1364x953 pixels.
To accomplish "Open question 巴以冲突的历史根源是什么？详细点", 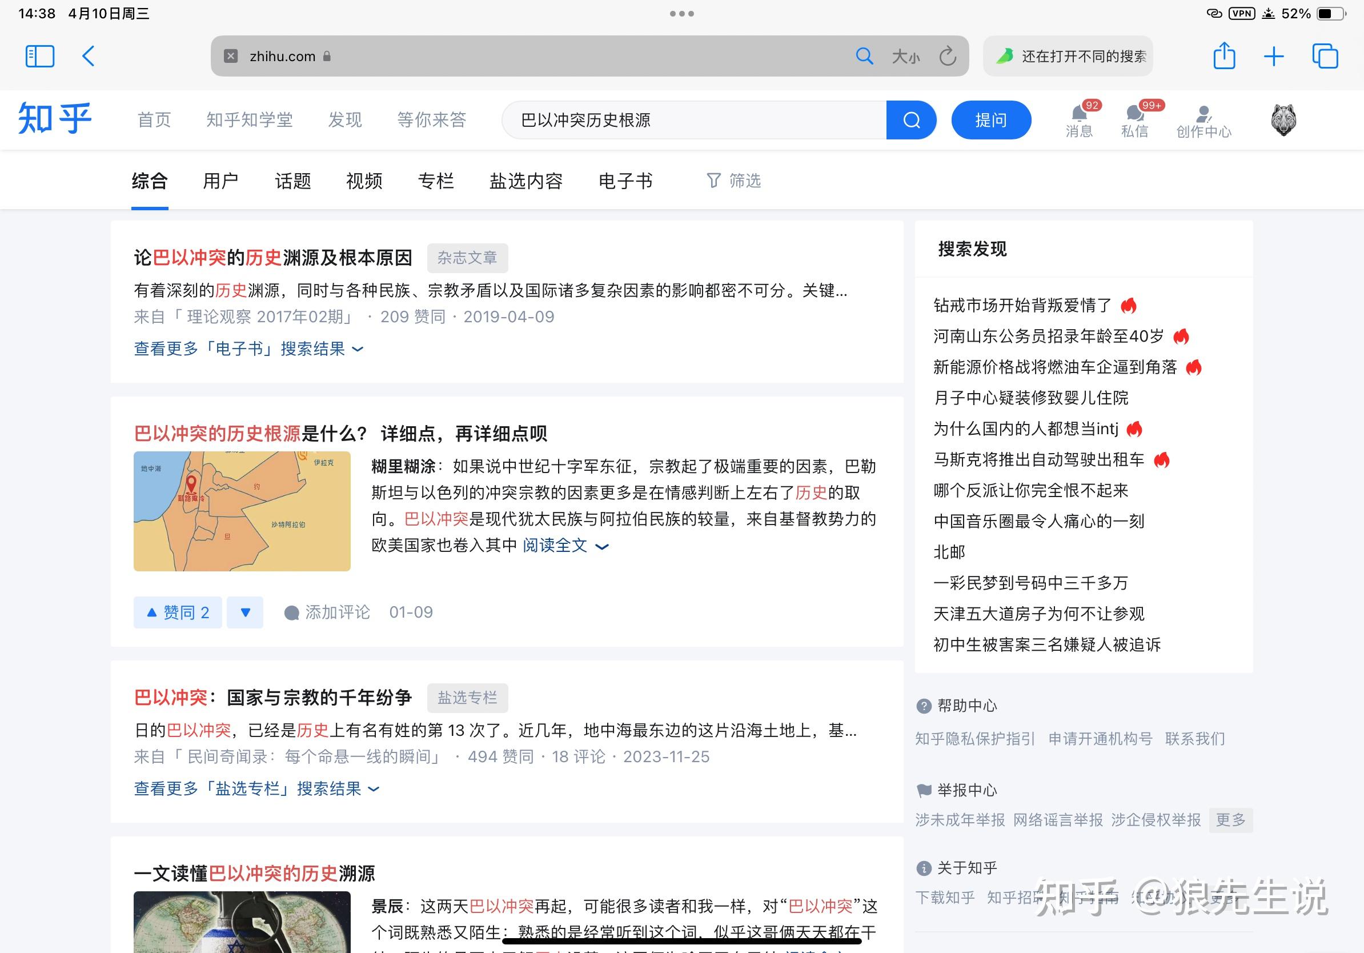I will point(340,433).
